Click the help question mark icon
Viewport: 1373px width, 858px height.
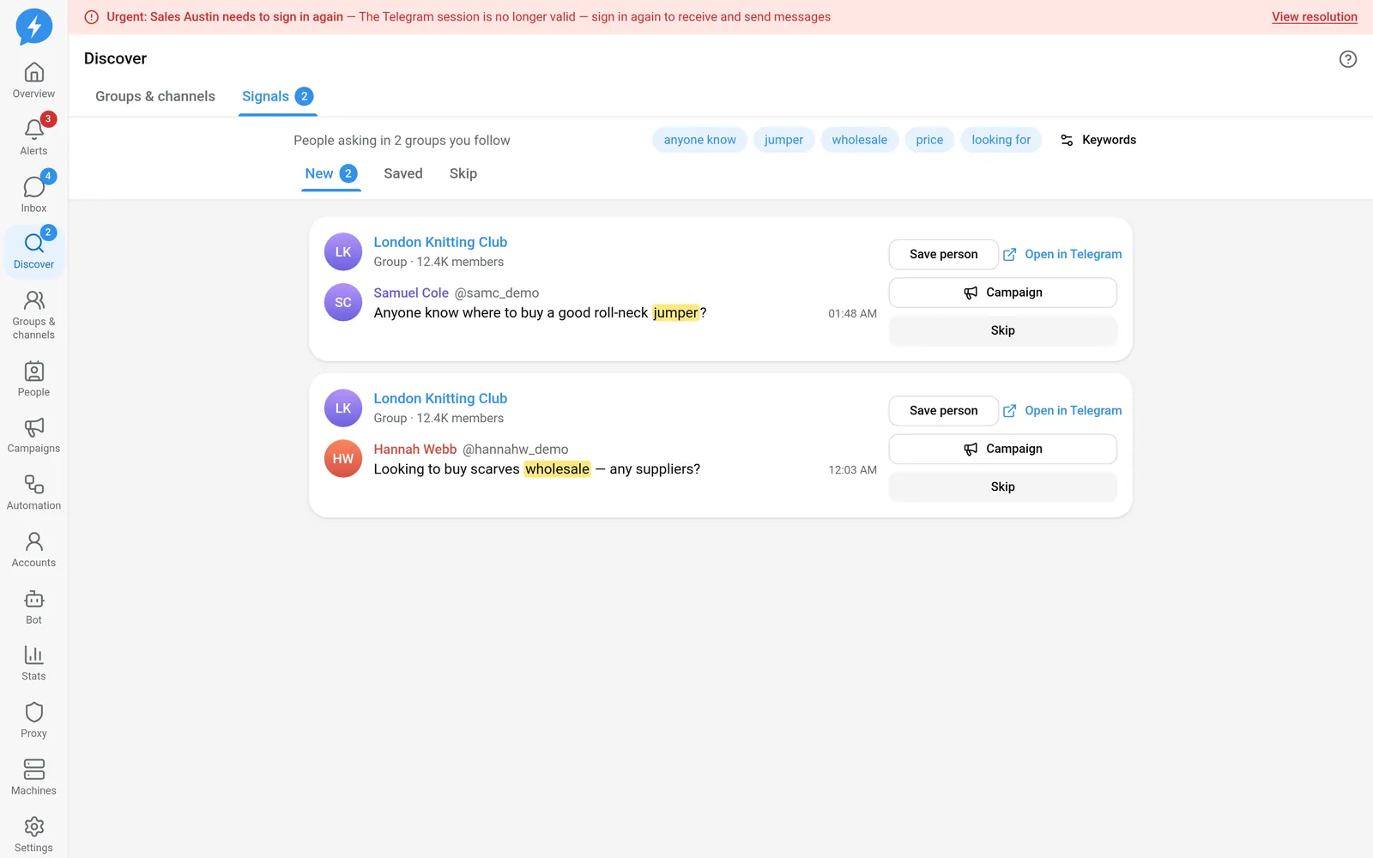click(1348, 58)
